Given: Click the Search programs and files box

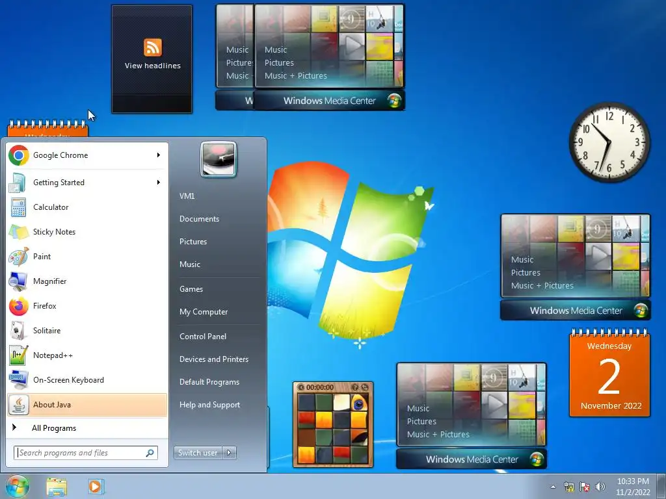Looking at the screenshot, I should 86,453.
